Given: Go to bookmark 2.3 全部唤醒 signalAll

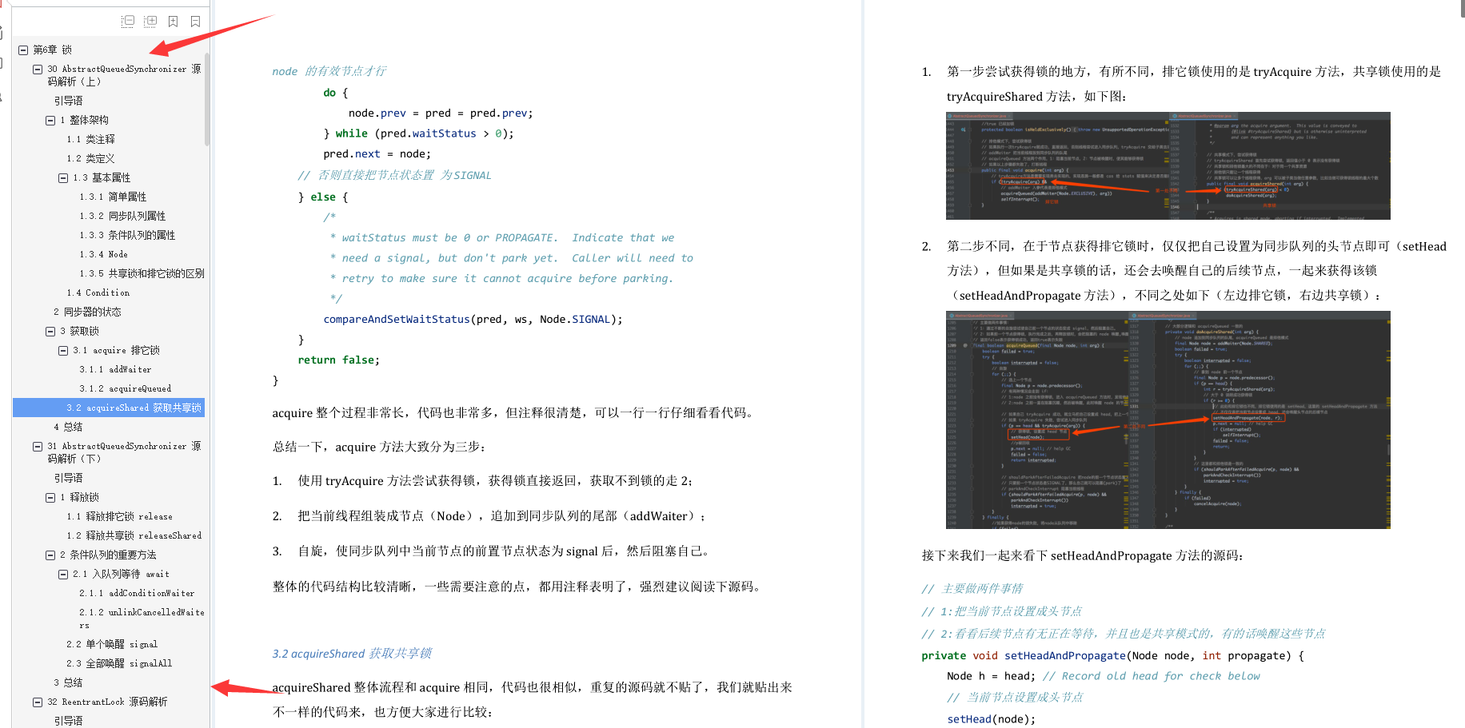Looking at the screenshot, I should coord(119,663).
